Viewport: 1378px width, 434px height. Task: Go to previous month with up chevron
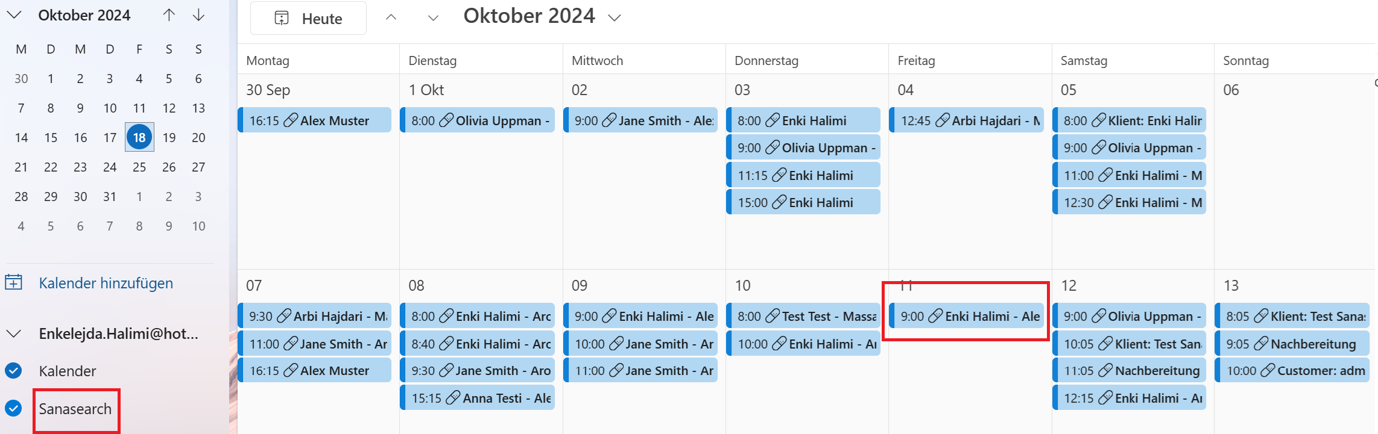tap(391, 17)
